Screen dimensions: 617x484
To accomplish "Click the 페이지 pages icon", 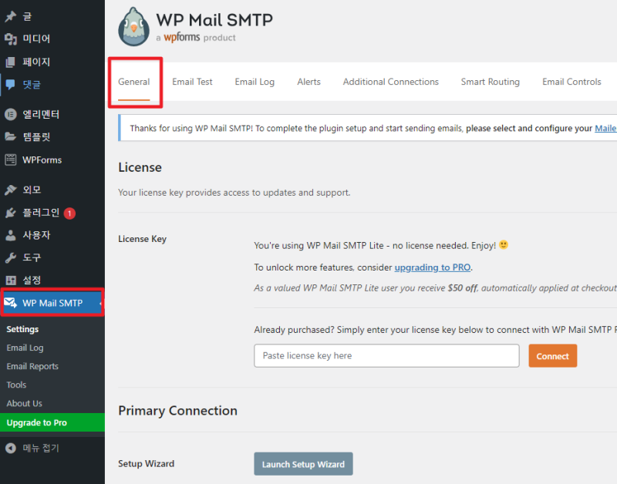I will coord(11,62).
